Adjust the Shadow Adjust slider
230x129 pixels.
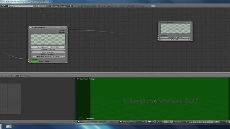48,57
